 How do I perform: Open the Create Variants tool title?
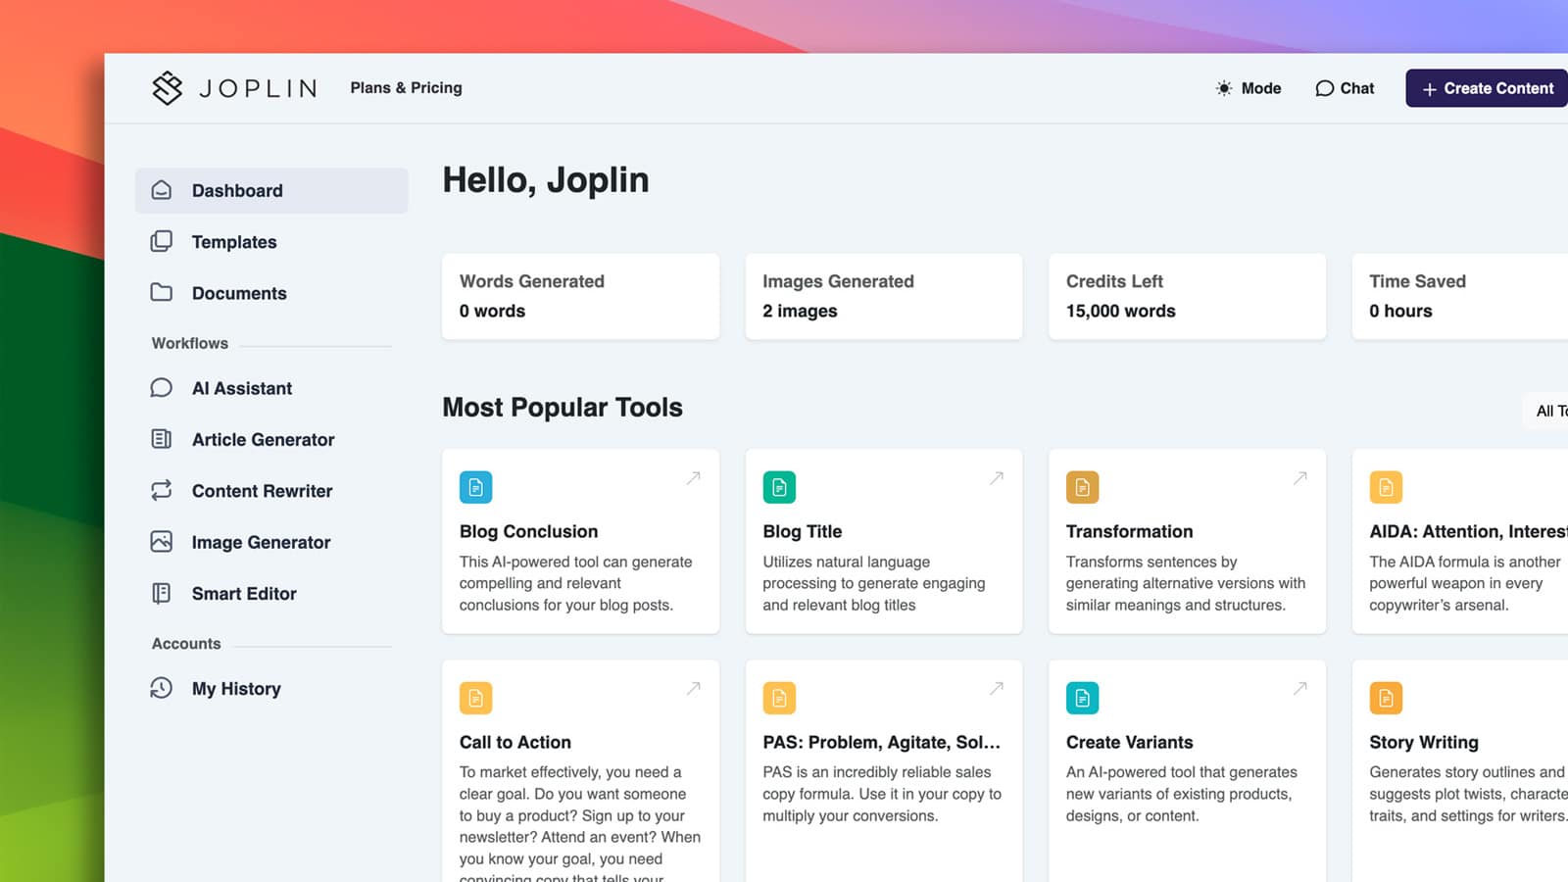tap(1129, 742)
